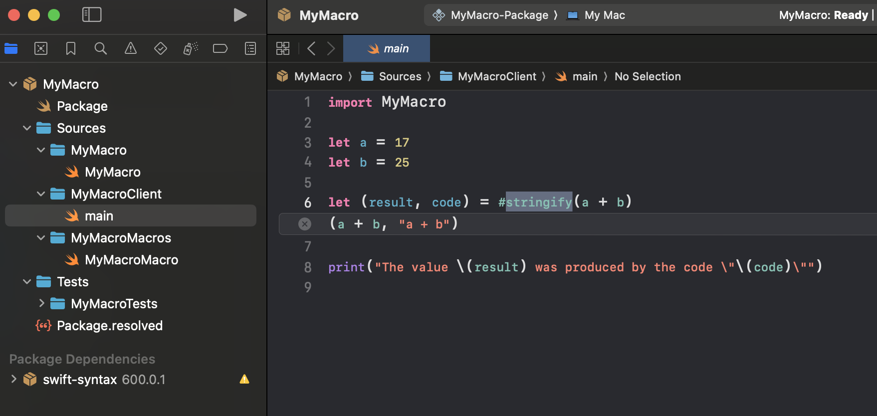Screen dimensions: 877x416
Task: Open the Issue navigator warning icon
Action: (131, 48)
